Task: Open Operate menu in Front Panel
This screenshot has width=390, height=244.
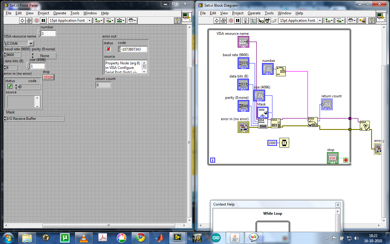Action: point(60,13)
